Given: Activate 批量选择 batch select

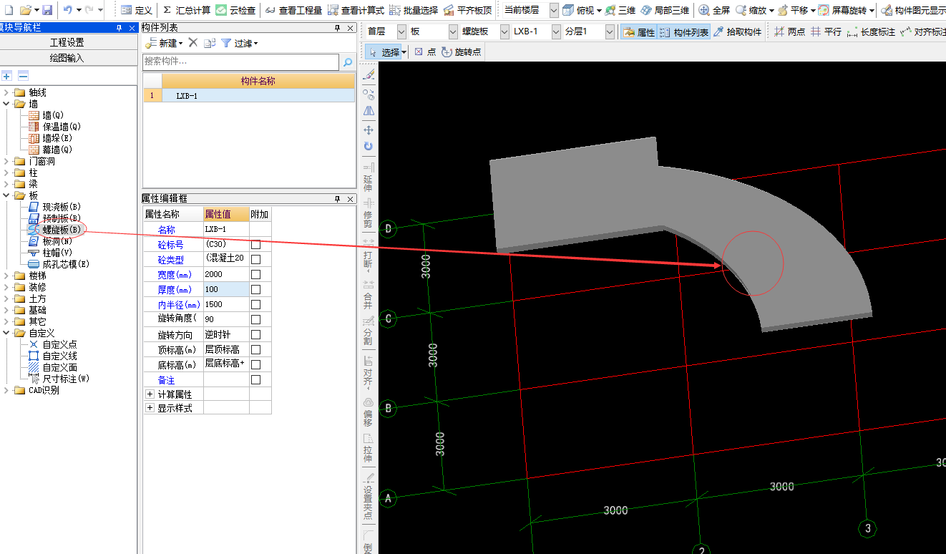Looking at the screenshot, I should 414,10.
